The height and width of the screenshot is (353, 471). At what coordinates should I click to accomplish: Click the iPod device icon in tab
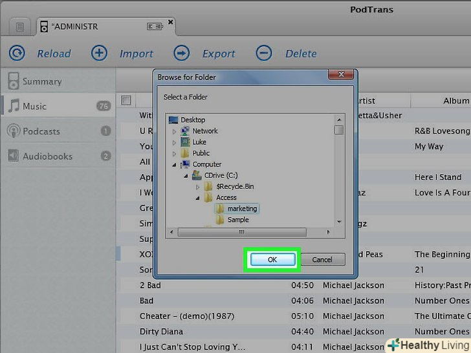point(44,27)
